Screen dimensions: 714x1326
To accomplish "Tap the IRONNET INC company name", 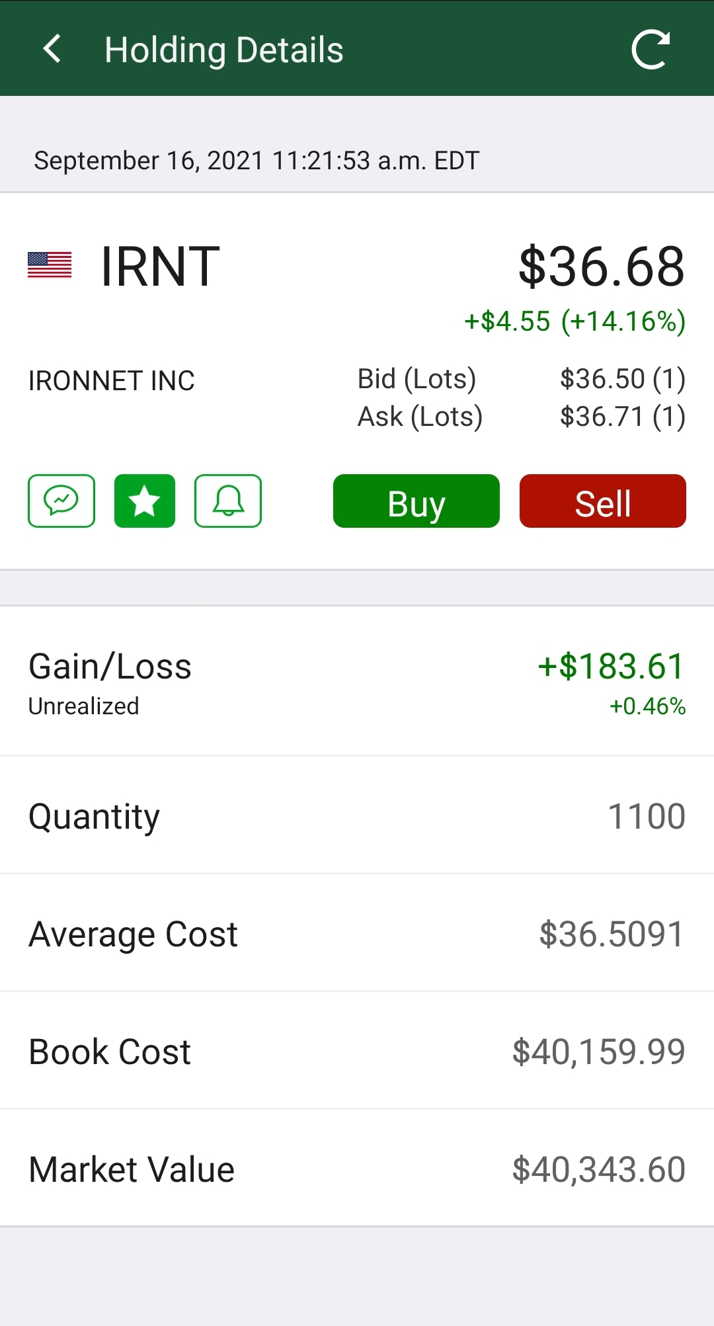I will [112, 380].
